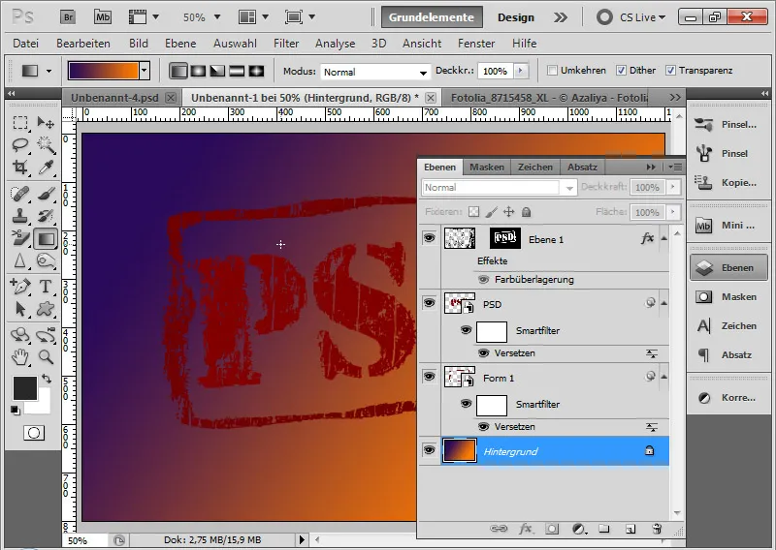Switch to the Unbenannt-4.psd document tab

point(114,98)
